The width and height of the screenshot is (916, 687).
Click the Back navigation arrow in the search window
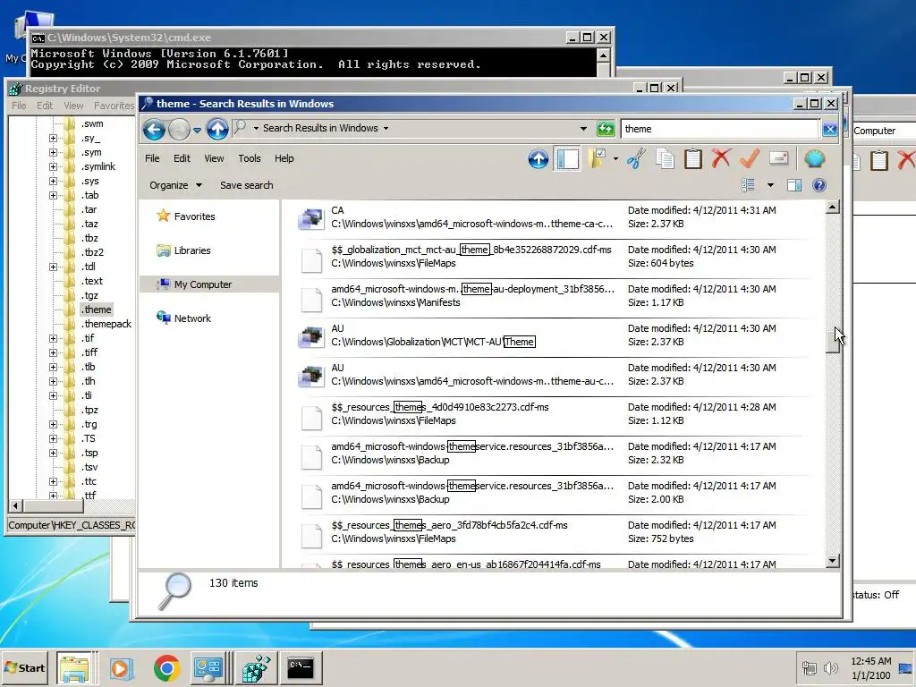[x=154, y=129]
